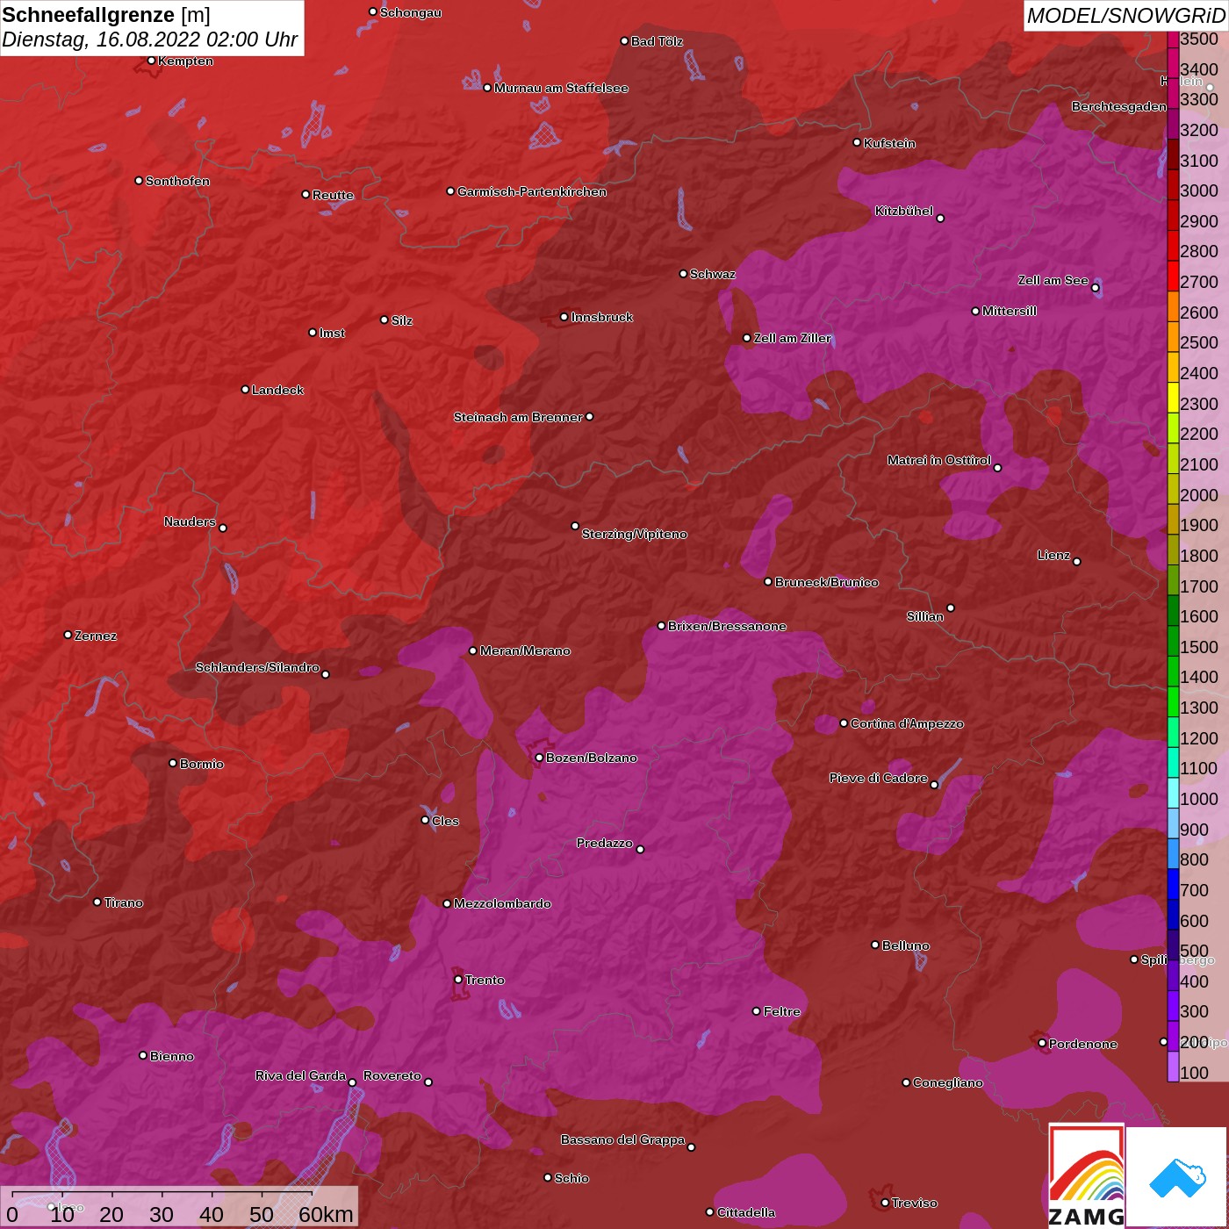Click the 2000 legend value label
1229x1229 pixels.
pyautogui.click(x=1199, y=495)
